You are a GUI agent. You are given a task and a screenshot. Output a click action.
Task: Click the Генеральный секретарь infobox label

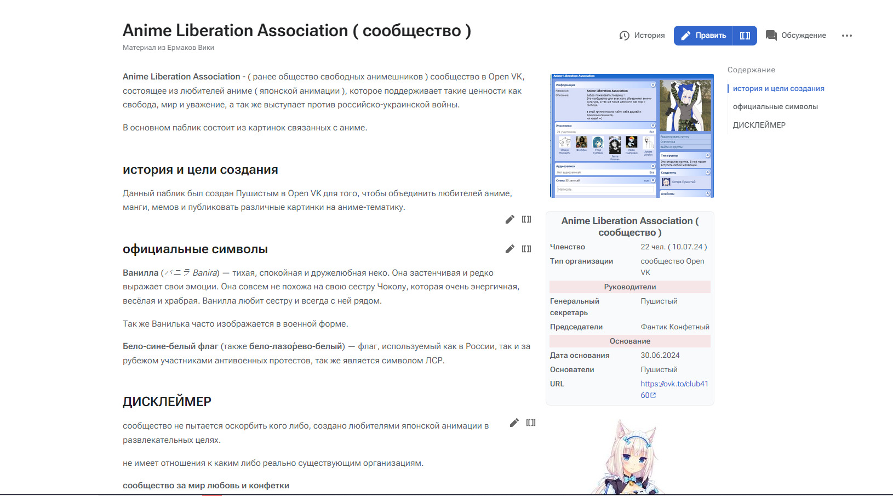pyautogui.click(x=575, y=307)
